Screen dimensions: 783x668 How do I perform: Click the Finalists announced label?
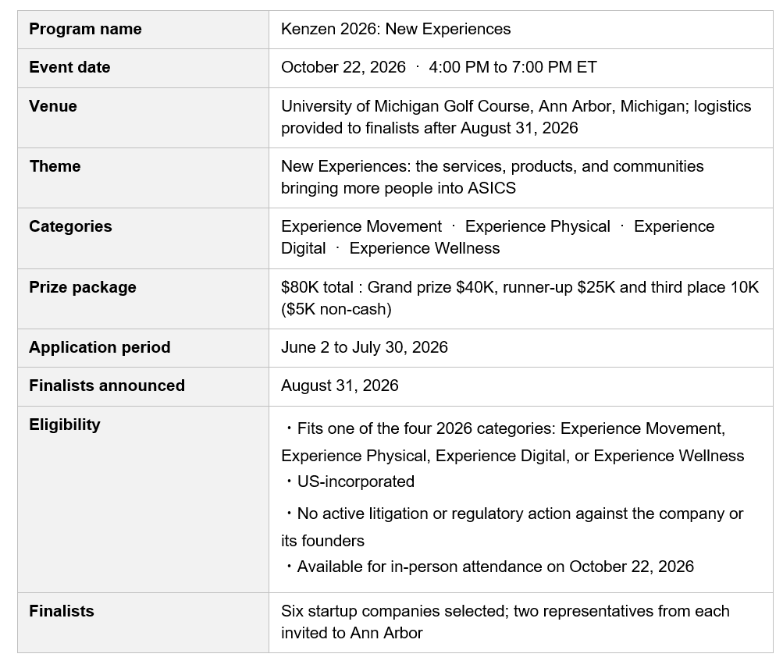(x=107, y=386)
